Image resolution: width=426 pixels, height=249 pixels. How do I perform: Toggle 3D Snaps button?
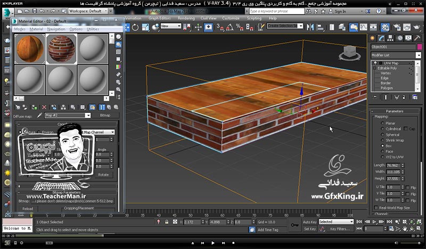click(220, 27)
